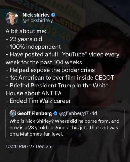Image resolution: width=130 pixels, height=162 pixels.
Task: Open Geoff Fienberg's display name
Action: [35, 113]
